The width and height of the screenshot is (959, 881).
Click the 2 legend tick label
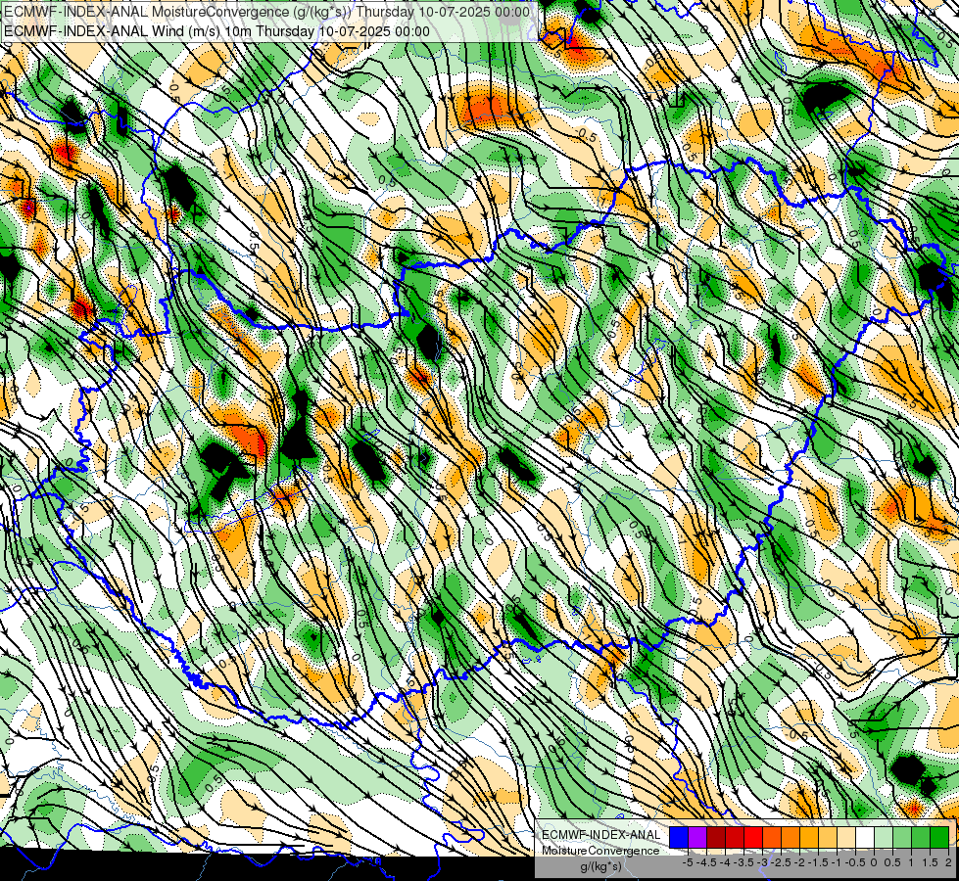[948, 862]
